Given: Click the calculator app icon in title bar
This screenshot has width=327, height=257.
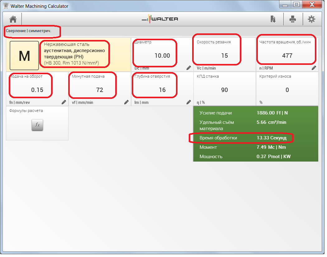Looking at the screenshot, I should coord(6,6).
